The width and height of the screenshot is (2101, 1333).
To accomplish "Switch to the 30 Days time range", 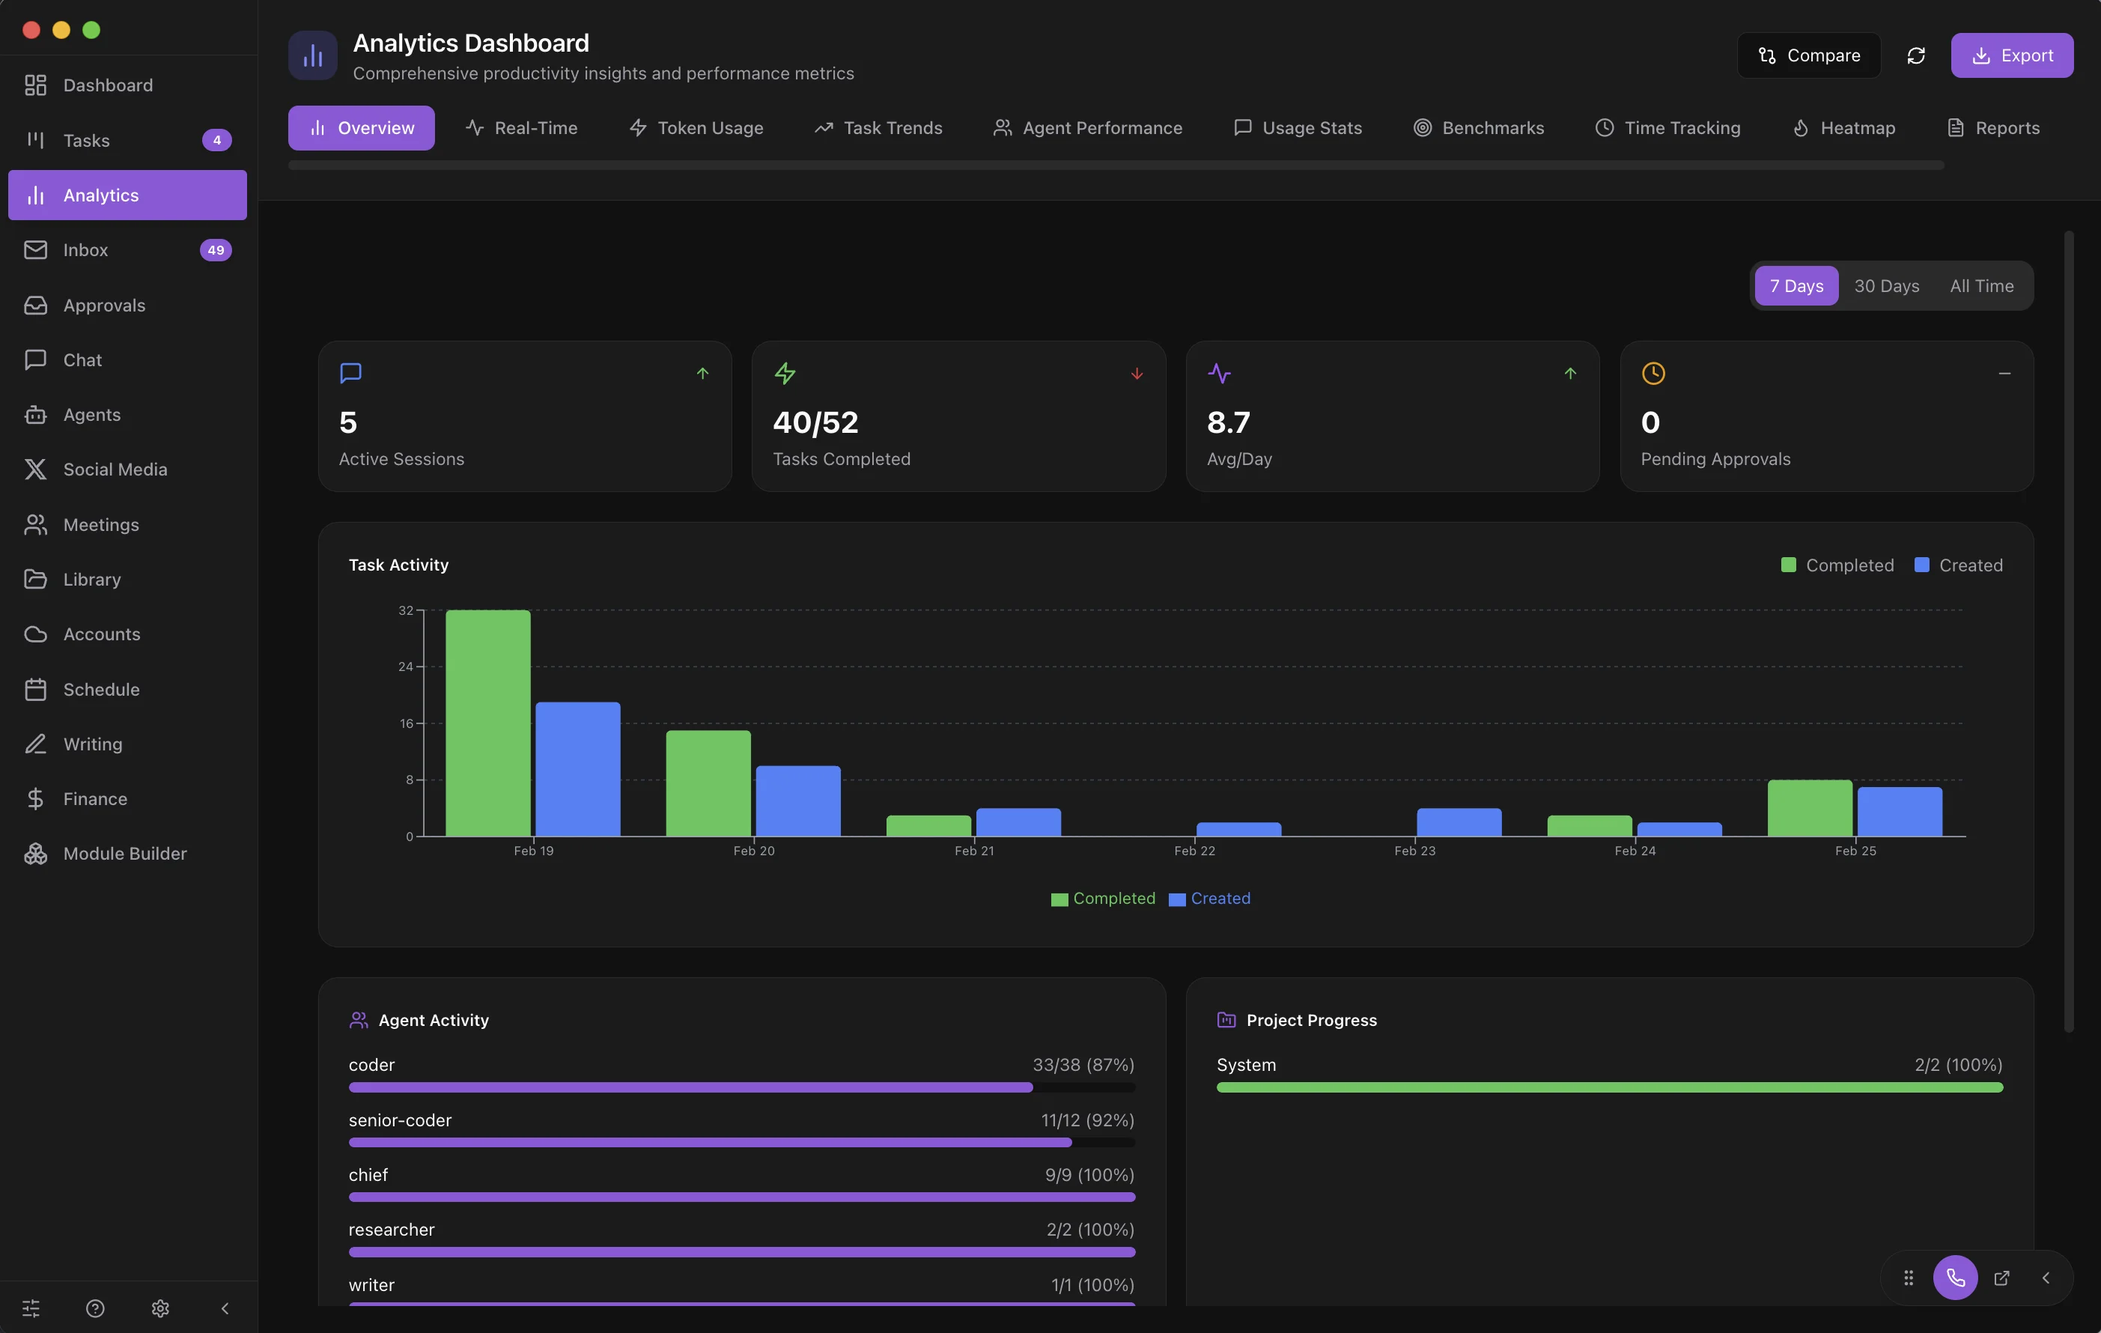I will click(1886, 285).
